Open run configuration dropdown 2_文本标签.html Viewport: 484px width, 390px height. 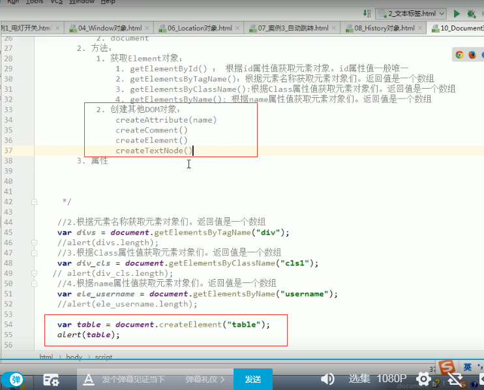coord(411,14)
